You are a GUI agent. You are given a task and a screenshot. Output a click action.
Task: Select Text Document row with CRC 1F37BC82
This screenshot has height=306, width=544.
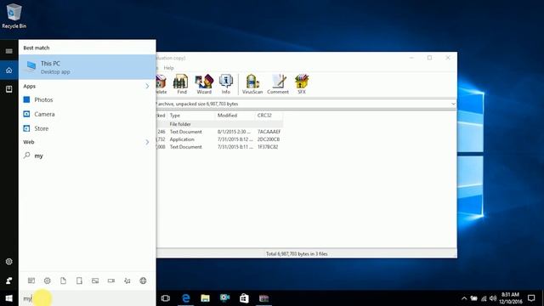click(x=219, y=147)
